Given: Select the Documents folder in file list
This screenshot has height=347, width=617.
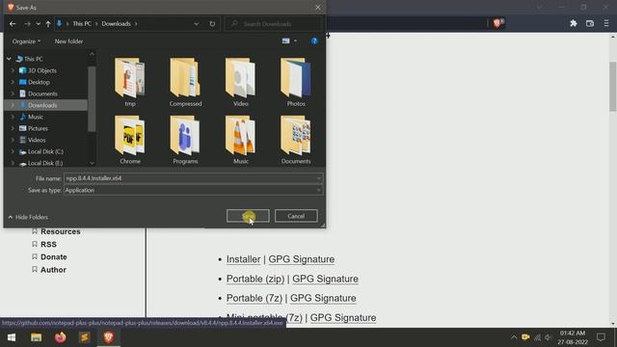Looking at the screenshot, I should coord(296,140).
